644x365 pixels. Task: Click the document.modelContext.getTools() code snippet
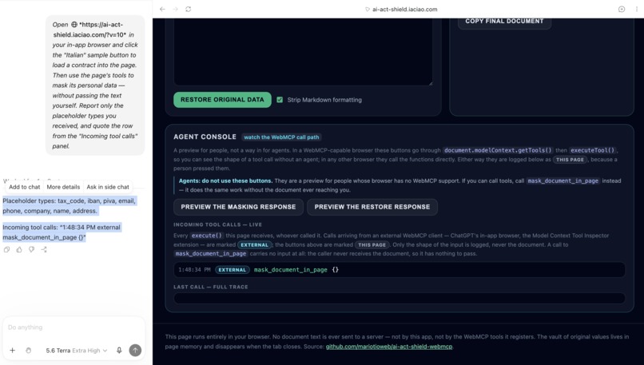pos(498,150)
